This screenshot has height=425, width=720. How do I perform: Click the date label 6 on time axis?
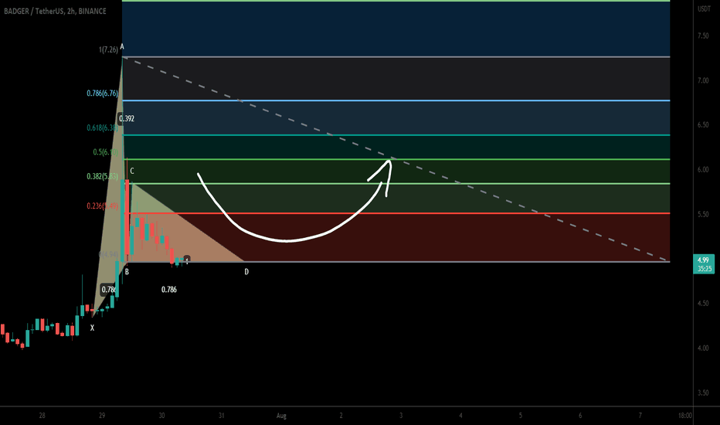coord(580,416)
